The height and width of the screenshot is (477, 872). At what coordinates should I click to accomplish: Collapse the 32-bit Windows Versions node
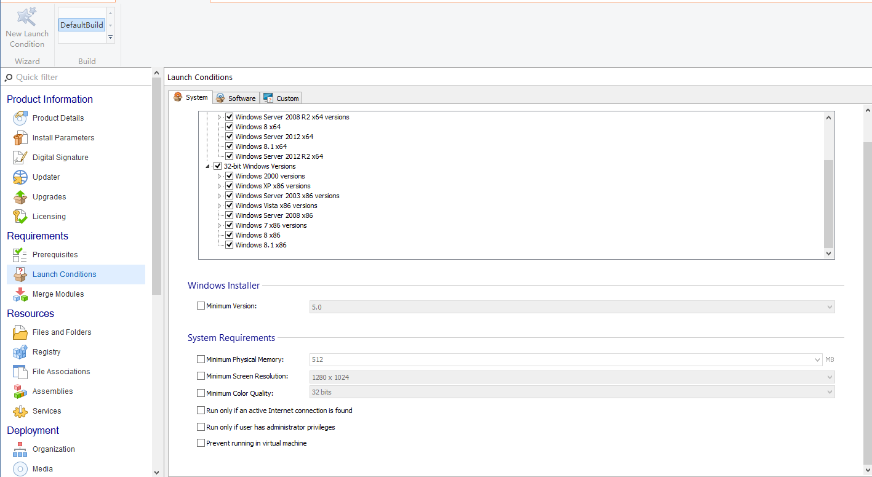point(208,166)
